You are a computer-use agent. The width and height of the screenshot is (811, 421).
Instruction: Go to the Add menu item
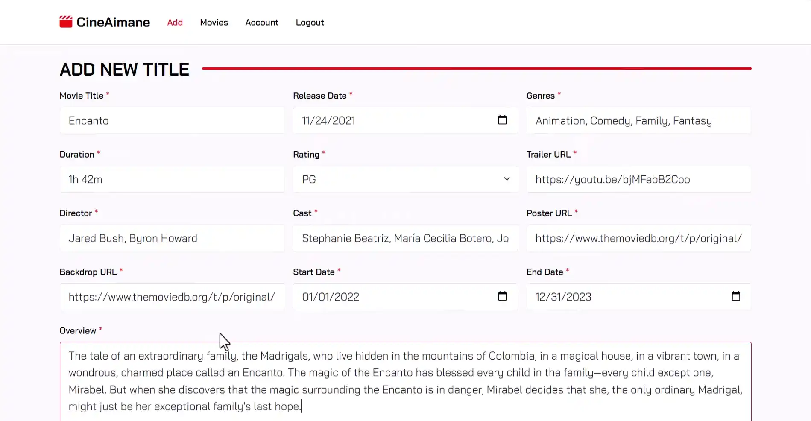coord(175,23)
